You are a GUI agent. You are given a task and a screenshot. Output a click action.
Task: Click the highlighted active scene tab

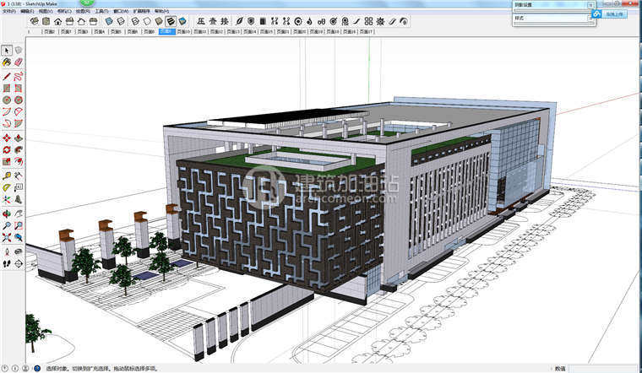pos(167,31)
